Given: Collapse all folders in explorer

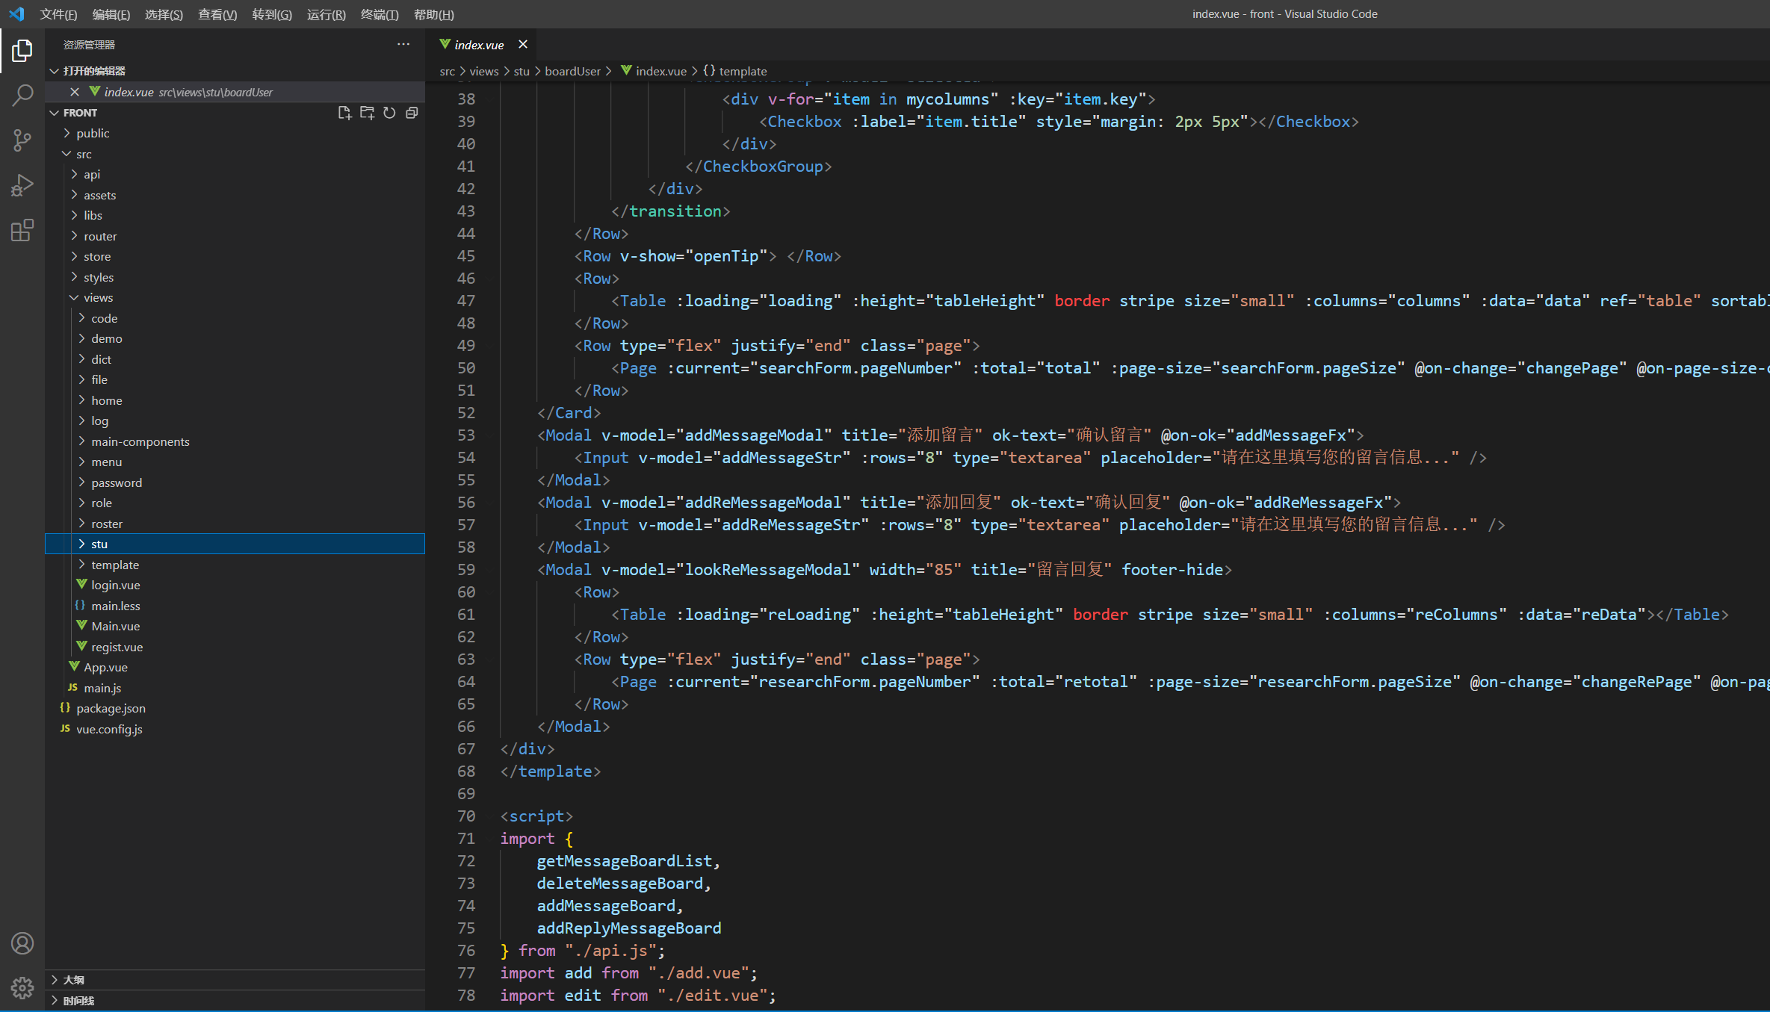Looking at the screenshot, I should click(x=412, y=113).
